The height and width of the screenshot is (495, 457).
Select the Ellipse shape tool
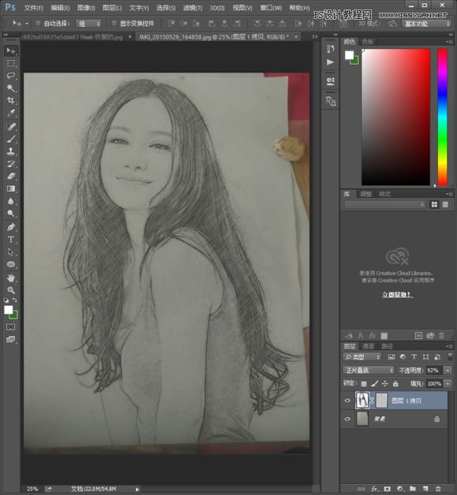11,264
